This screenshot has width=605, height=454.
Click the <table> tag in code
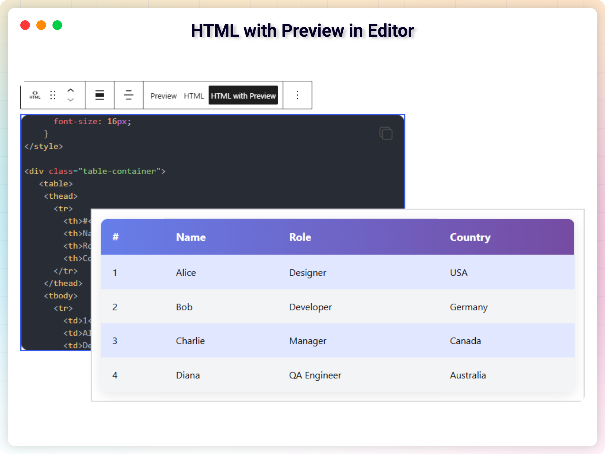coord(56,184)
